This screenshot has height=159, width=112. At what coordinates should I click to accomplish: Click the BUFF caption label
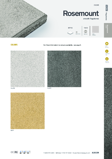(12, 130)
